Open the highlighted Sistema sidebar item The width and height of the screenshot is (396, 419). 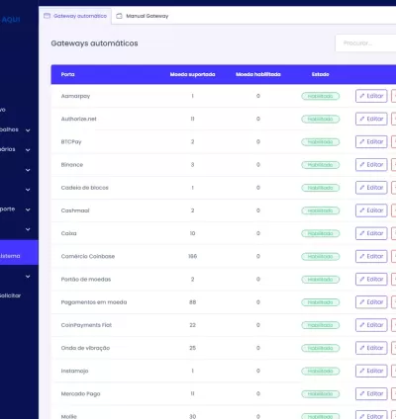[x=19, y=252]
